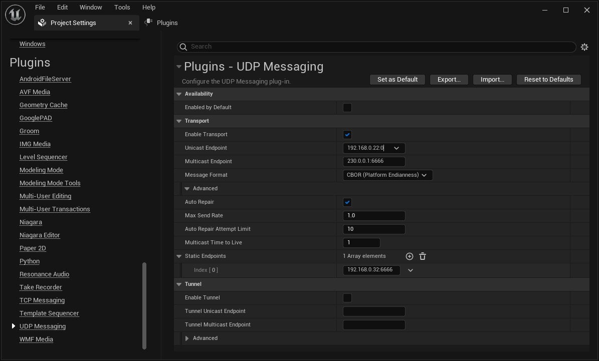The image size is (599, 361).
Task: Enable the Enable Tunnel checkbox
Action: tap(347, 297)
